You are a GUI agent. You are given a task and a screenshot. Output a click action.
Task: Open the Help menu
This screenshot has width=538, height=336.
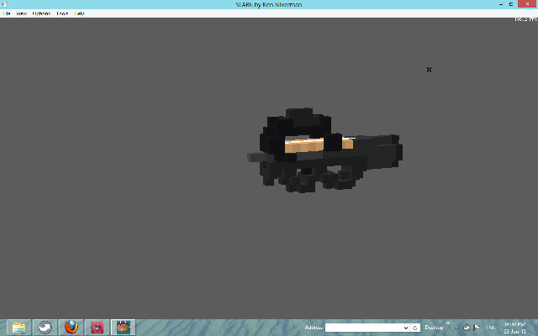[80, 13]
